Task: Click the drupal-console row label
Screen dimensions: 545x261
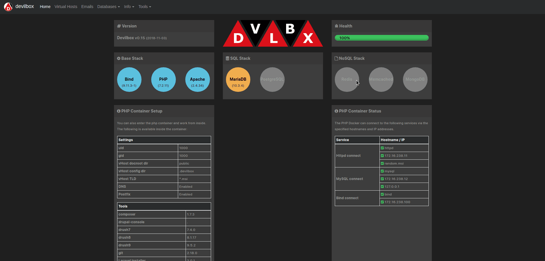Action: [131, 222]
